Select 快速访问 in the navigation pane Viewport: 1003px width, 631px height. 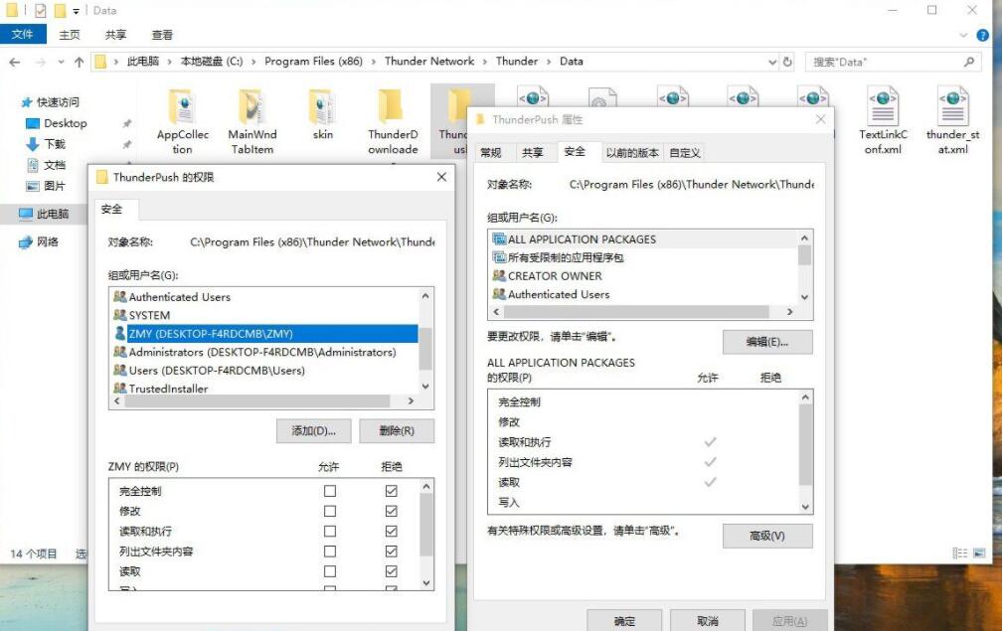click(x=58, y=102)
